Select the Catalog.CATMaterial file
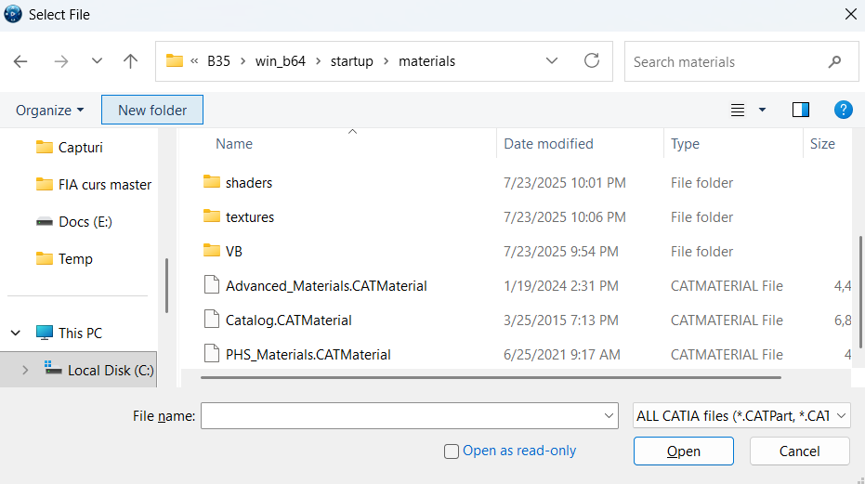The image size is (865, 484). coord(288,320)
